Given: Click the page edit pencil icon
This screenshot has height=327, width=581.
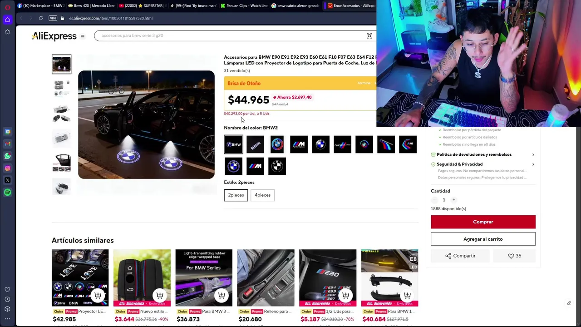Looking at the screenshot, I should [569, 303].
